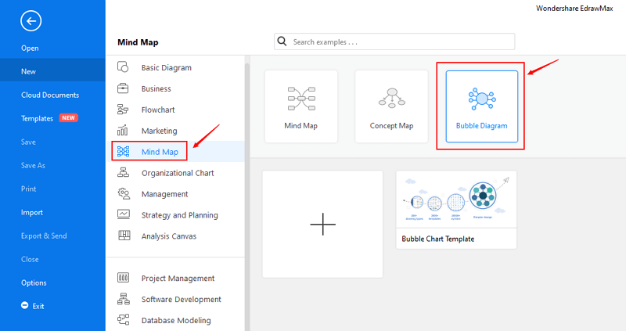Click the Basic Diagram category icon
626x331 pixels.
(x=123, y=67)
